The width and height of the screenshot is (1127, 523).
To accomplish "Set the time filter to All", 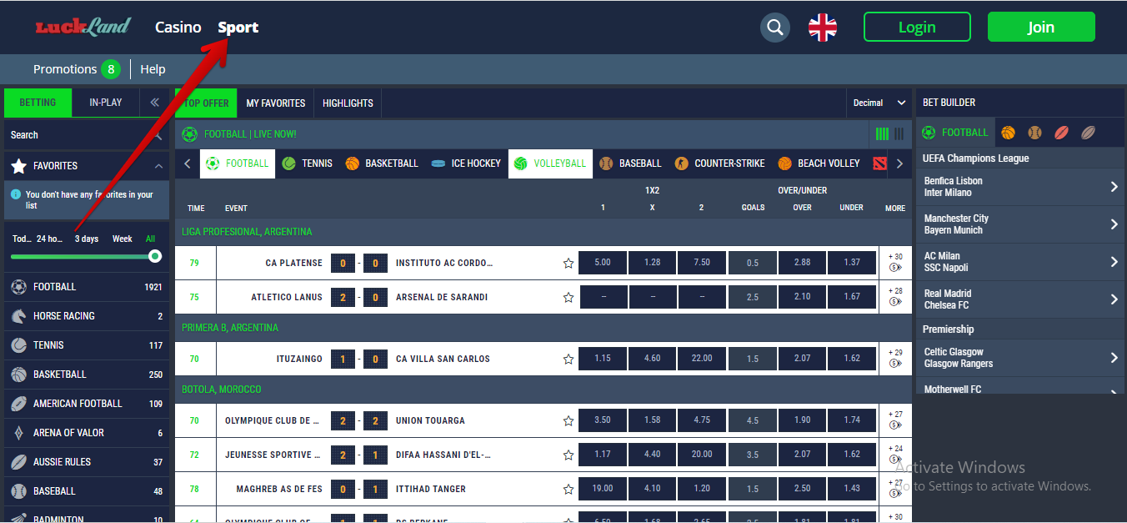I will (x=151, y=239).
